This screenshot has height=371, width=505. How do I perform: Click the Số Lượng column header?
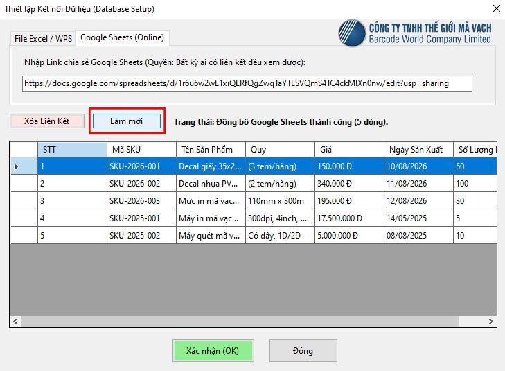[x=475, y=150]
